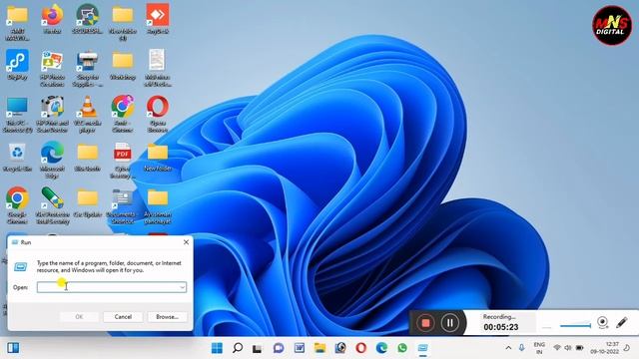Select the New Folder icon beside the PDF

coord(158,158)
